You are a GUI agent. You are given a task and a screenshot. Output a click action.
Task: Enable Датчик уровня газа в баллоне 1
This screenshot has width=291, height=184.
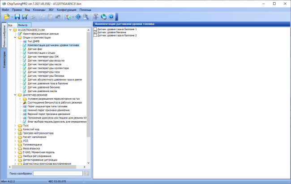click(x=95, y=29)
